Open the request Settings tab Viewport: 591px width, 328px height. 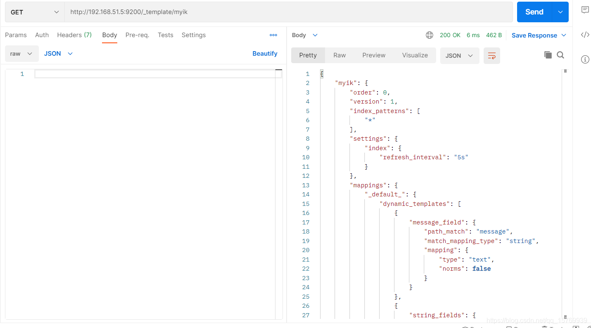tap(193, 35)
